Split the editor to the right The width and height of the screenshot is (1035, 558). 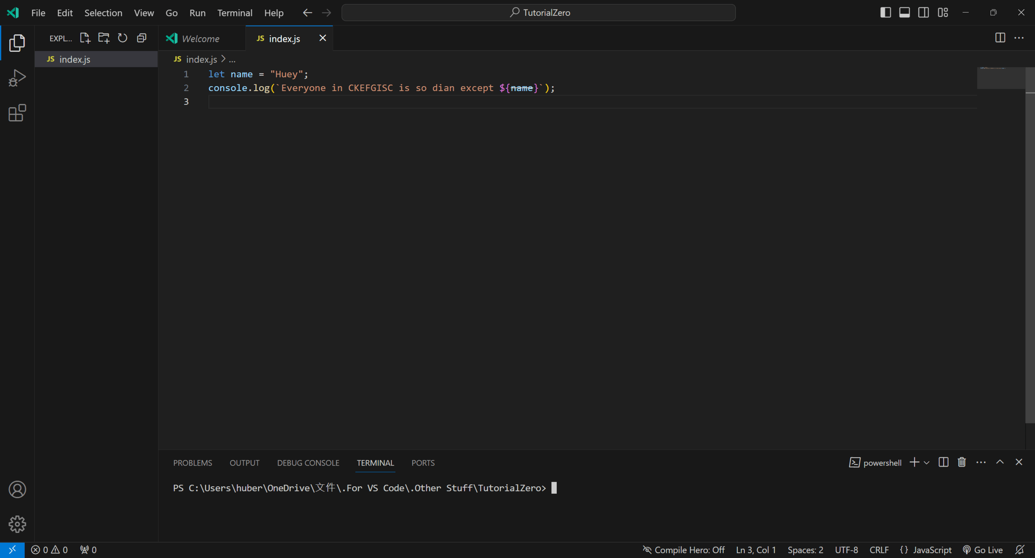point(1000,38)
